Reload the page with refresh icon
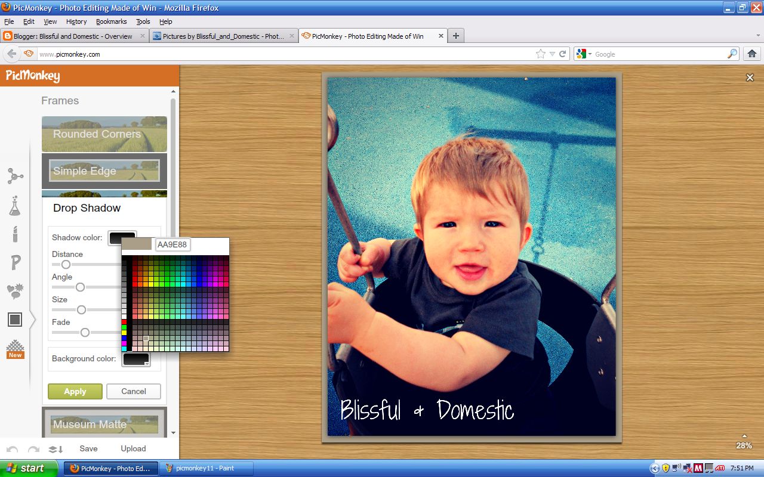 pyautogui.click(x=562, y=54)
